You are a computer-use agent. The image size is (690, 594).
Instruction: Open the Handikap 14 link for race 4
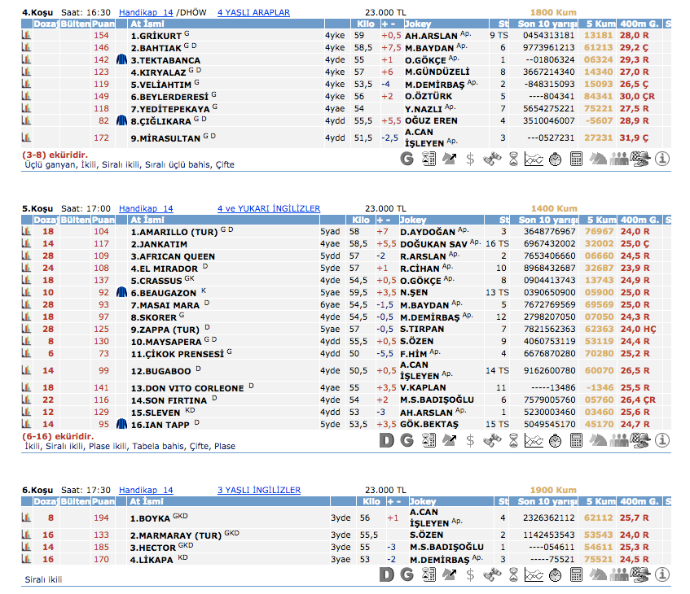pos(146,13)
